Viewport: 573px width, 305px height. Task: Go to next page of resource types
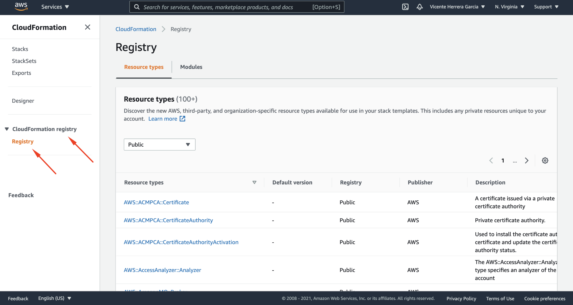point(527,161)
